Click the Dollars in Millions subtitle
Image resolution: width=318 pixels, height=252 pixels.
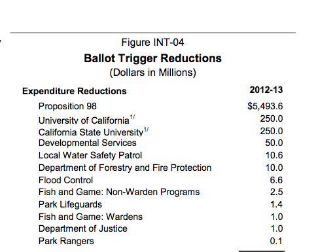[x=152, y=73]
